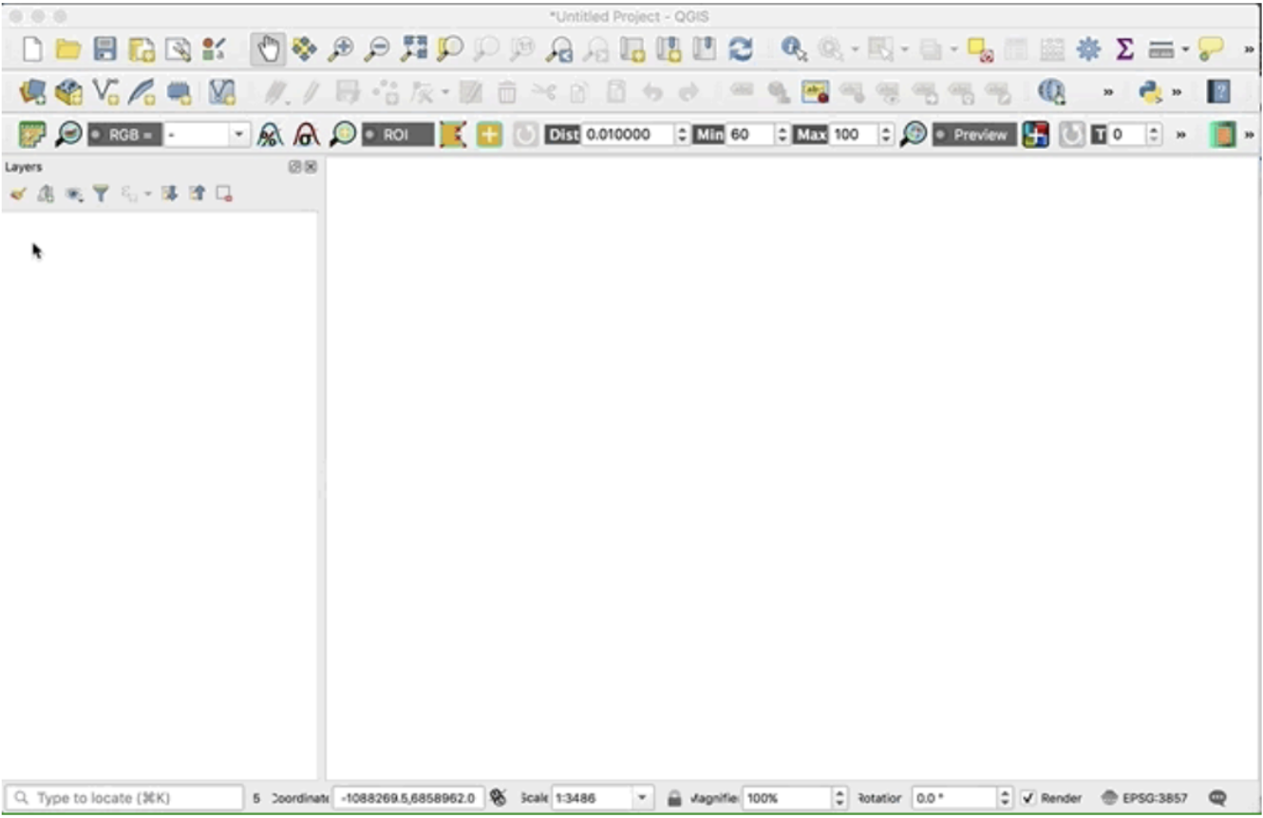Open the Style Manager icon

coord(215,49)
